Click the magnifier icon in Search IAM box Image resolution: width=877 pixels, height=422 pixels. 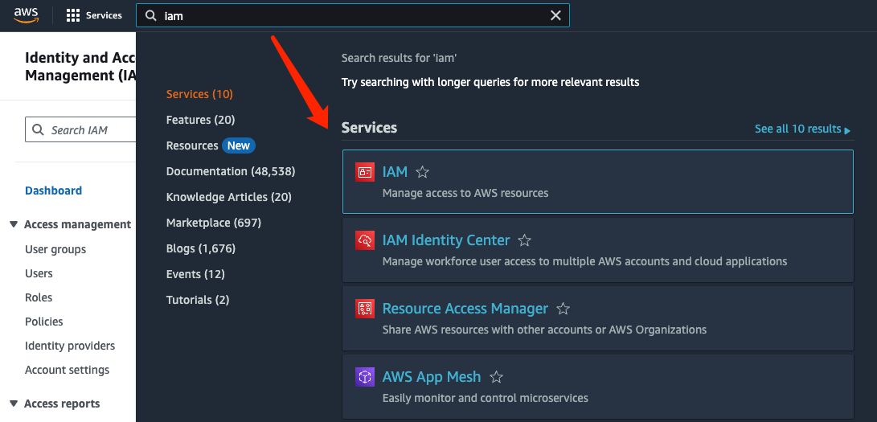point(38,129)
